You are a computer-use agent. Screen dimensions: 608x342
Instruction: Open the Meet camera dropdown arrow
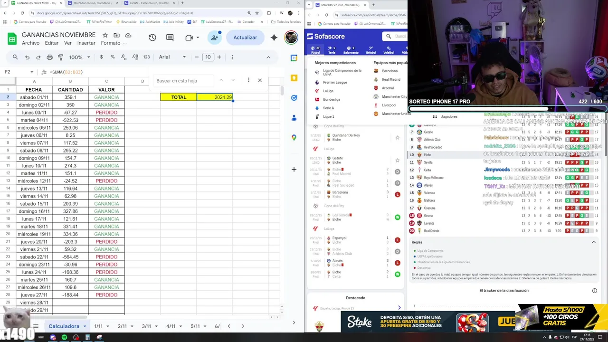198,38
